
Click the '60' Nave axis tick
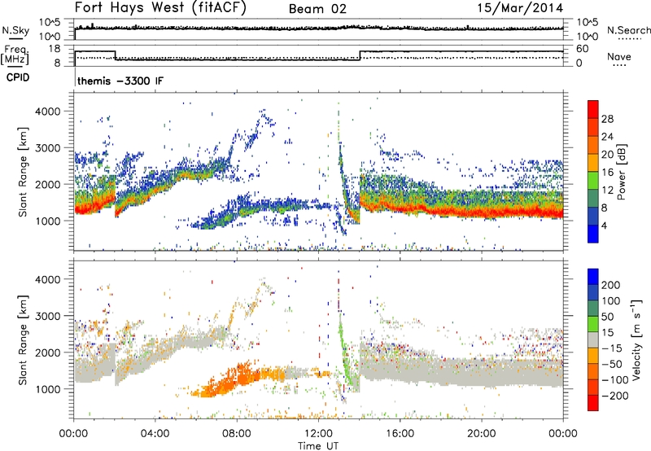[x=583, y=49]
